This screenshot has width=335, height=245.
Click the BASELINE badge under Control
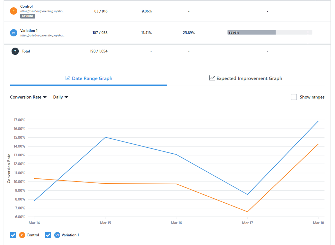28,16
